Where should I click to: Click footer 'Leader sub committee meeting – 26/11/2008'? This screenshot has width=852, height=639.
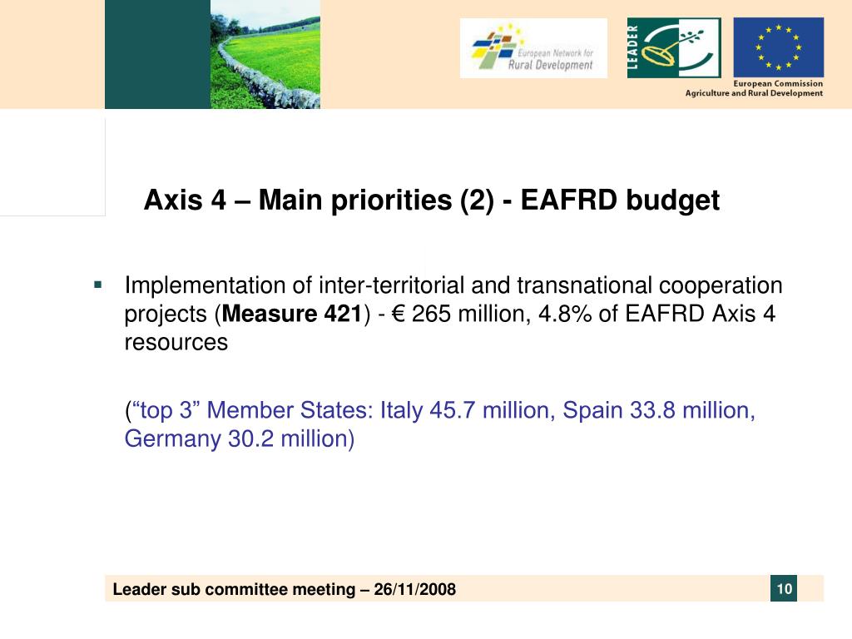click(x=285, y=589)
